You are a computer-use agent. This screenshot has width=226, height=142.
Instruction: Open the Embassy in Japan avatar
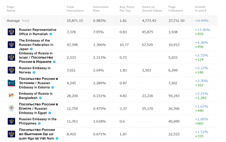(x=11, y=45)
